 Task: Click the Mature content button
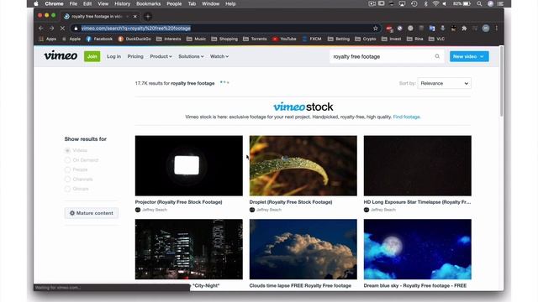pos(92,213)
